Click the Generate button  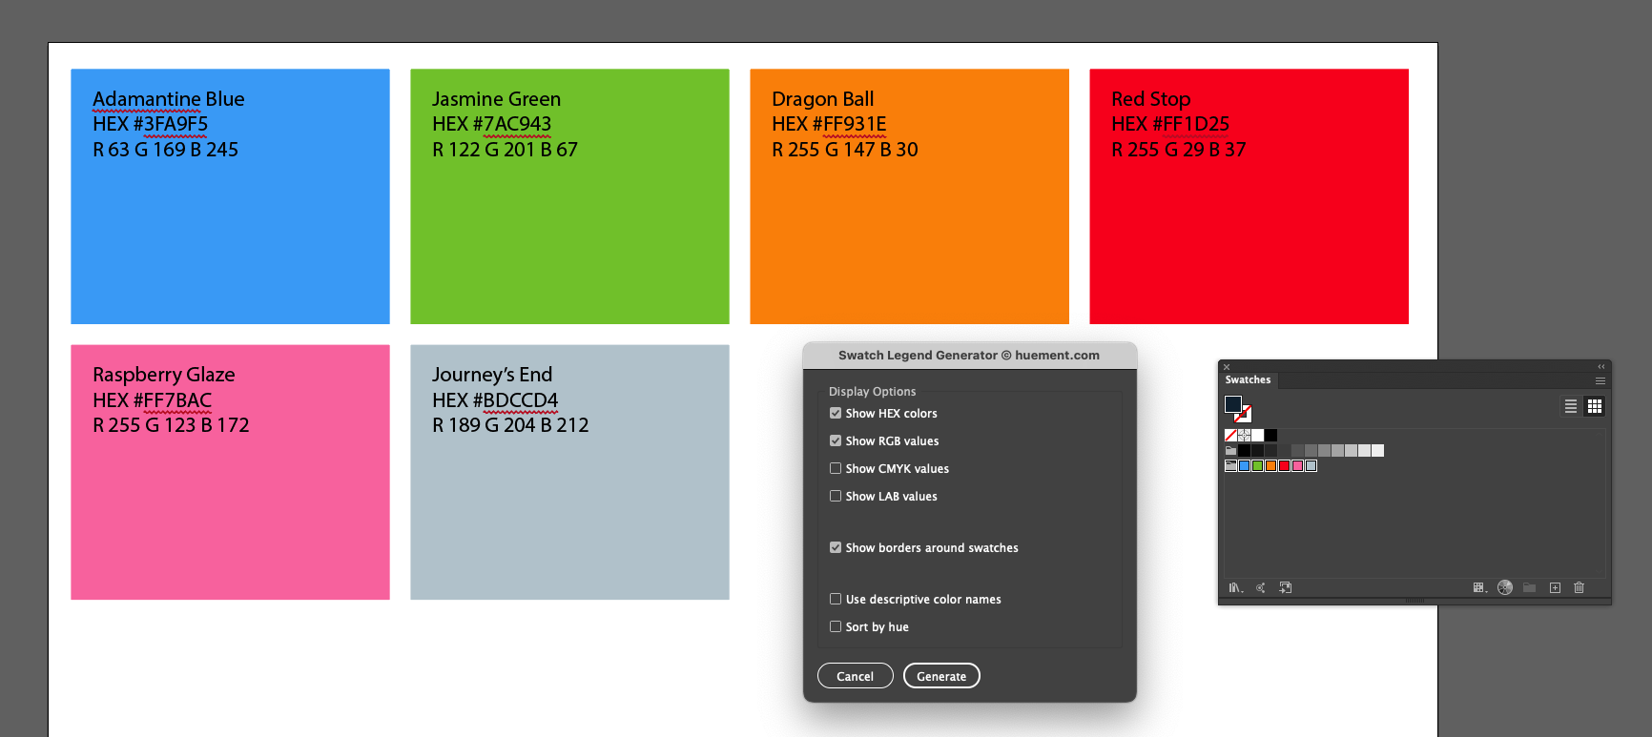pos(941,676)
